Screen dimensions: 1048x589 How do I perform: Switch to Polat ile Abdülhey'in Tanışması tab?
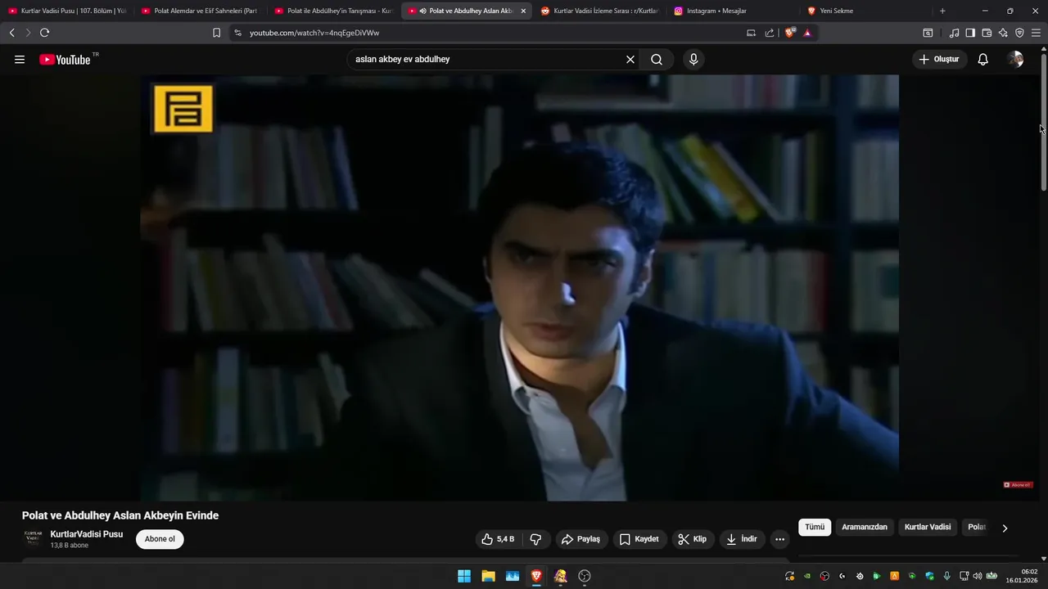tap(333, 11)
